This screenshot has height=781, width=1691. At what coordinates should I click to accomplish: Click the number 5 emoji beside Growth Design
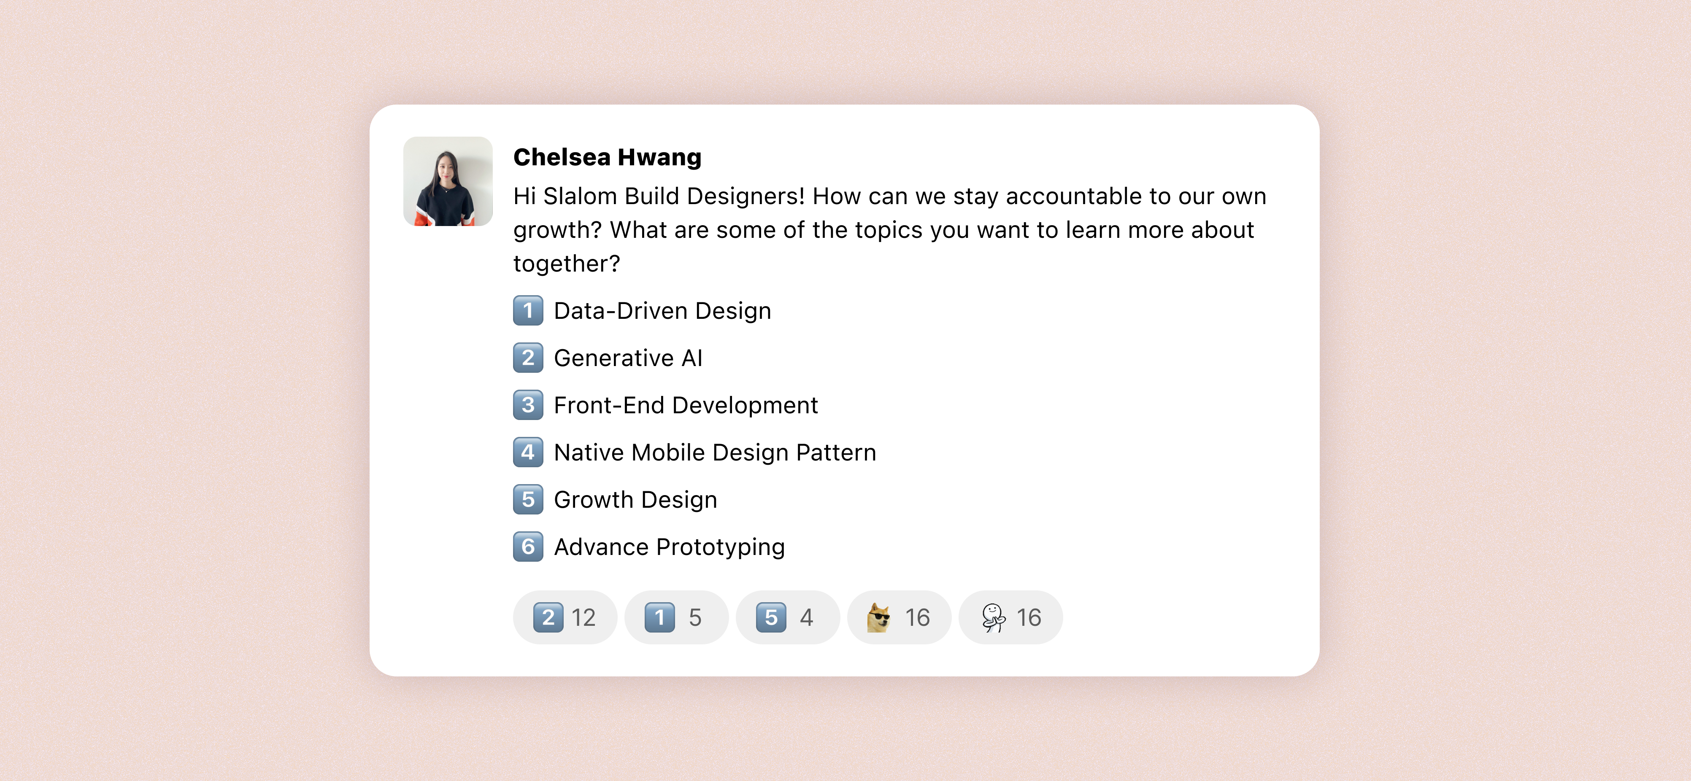(528, 499)
